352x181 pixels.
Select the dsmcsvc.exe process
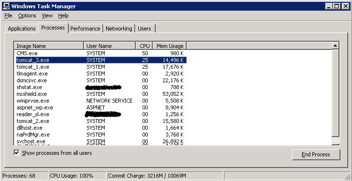pyautogui.click(x=101, y=80)
